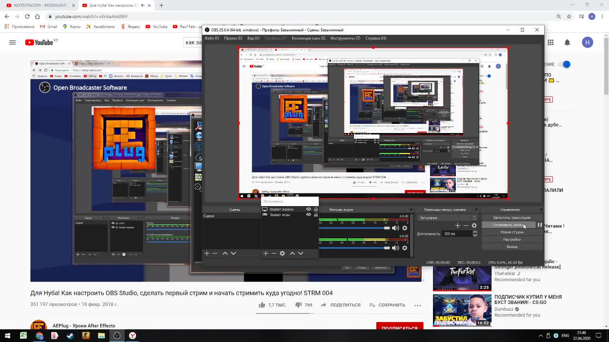Viewport: 609px width, 342px height.
Task: Open the Gmail bookmark
Action: [x=48, y=27]
